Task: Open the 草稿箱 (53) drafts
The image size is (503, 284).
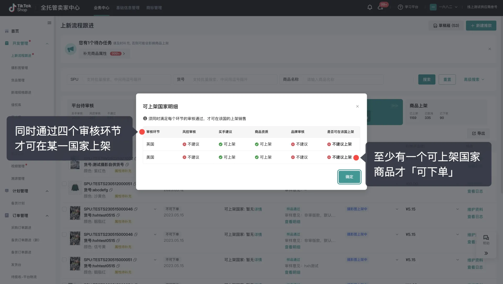Action: (446, 26)
